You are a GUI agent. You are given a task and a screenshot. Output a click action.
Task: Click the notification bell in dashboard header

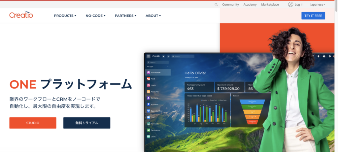point(319,56)
